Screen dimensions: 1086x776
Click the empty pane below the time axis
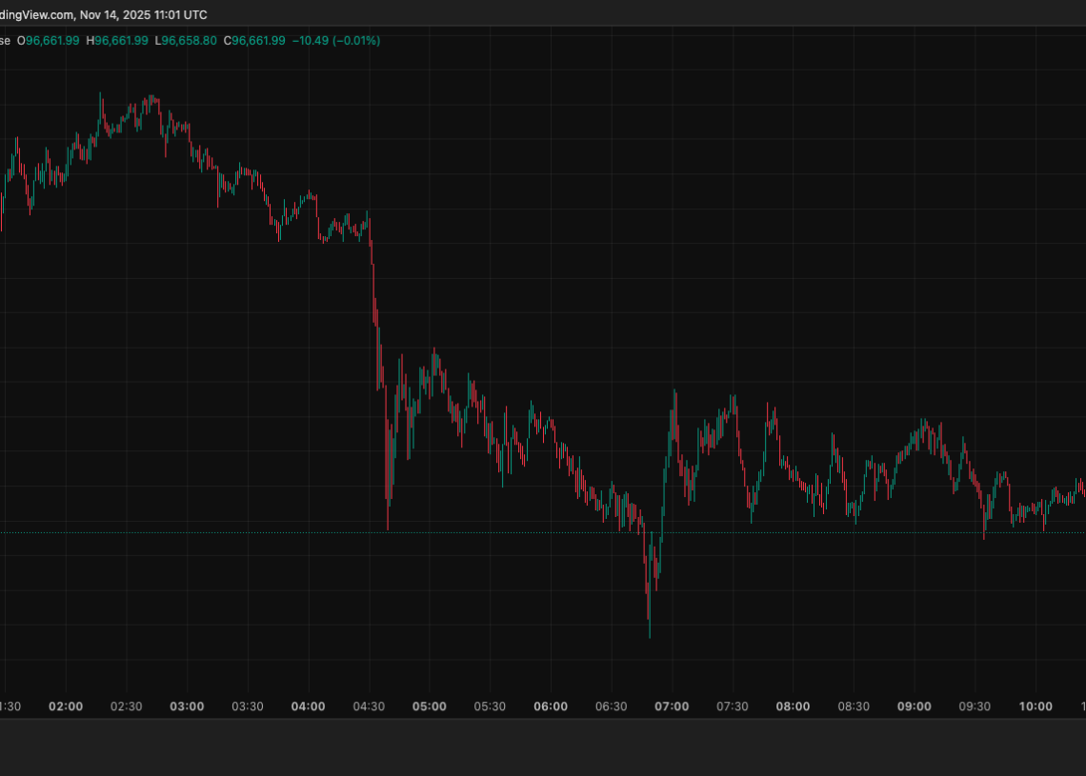point(543,747)
